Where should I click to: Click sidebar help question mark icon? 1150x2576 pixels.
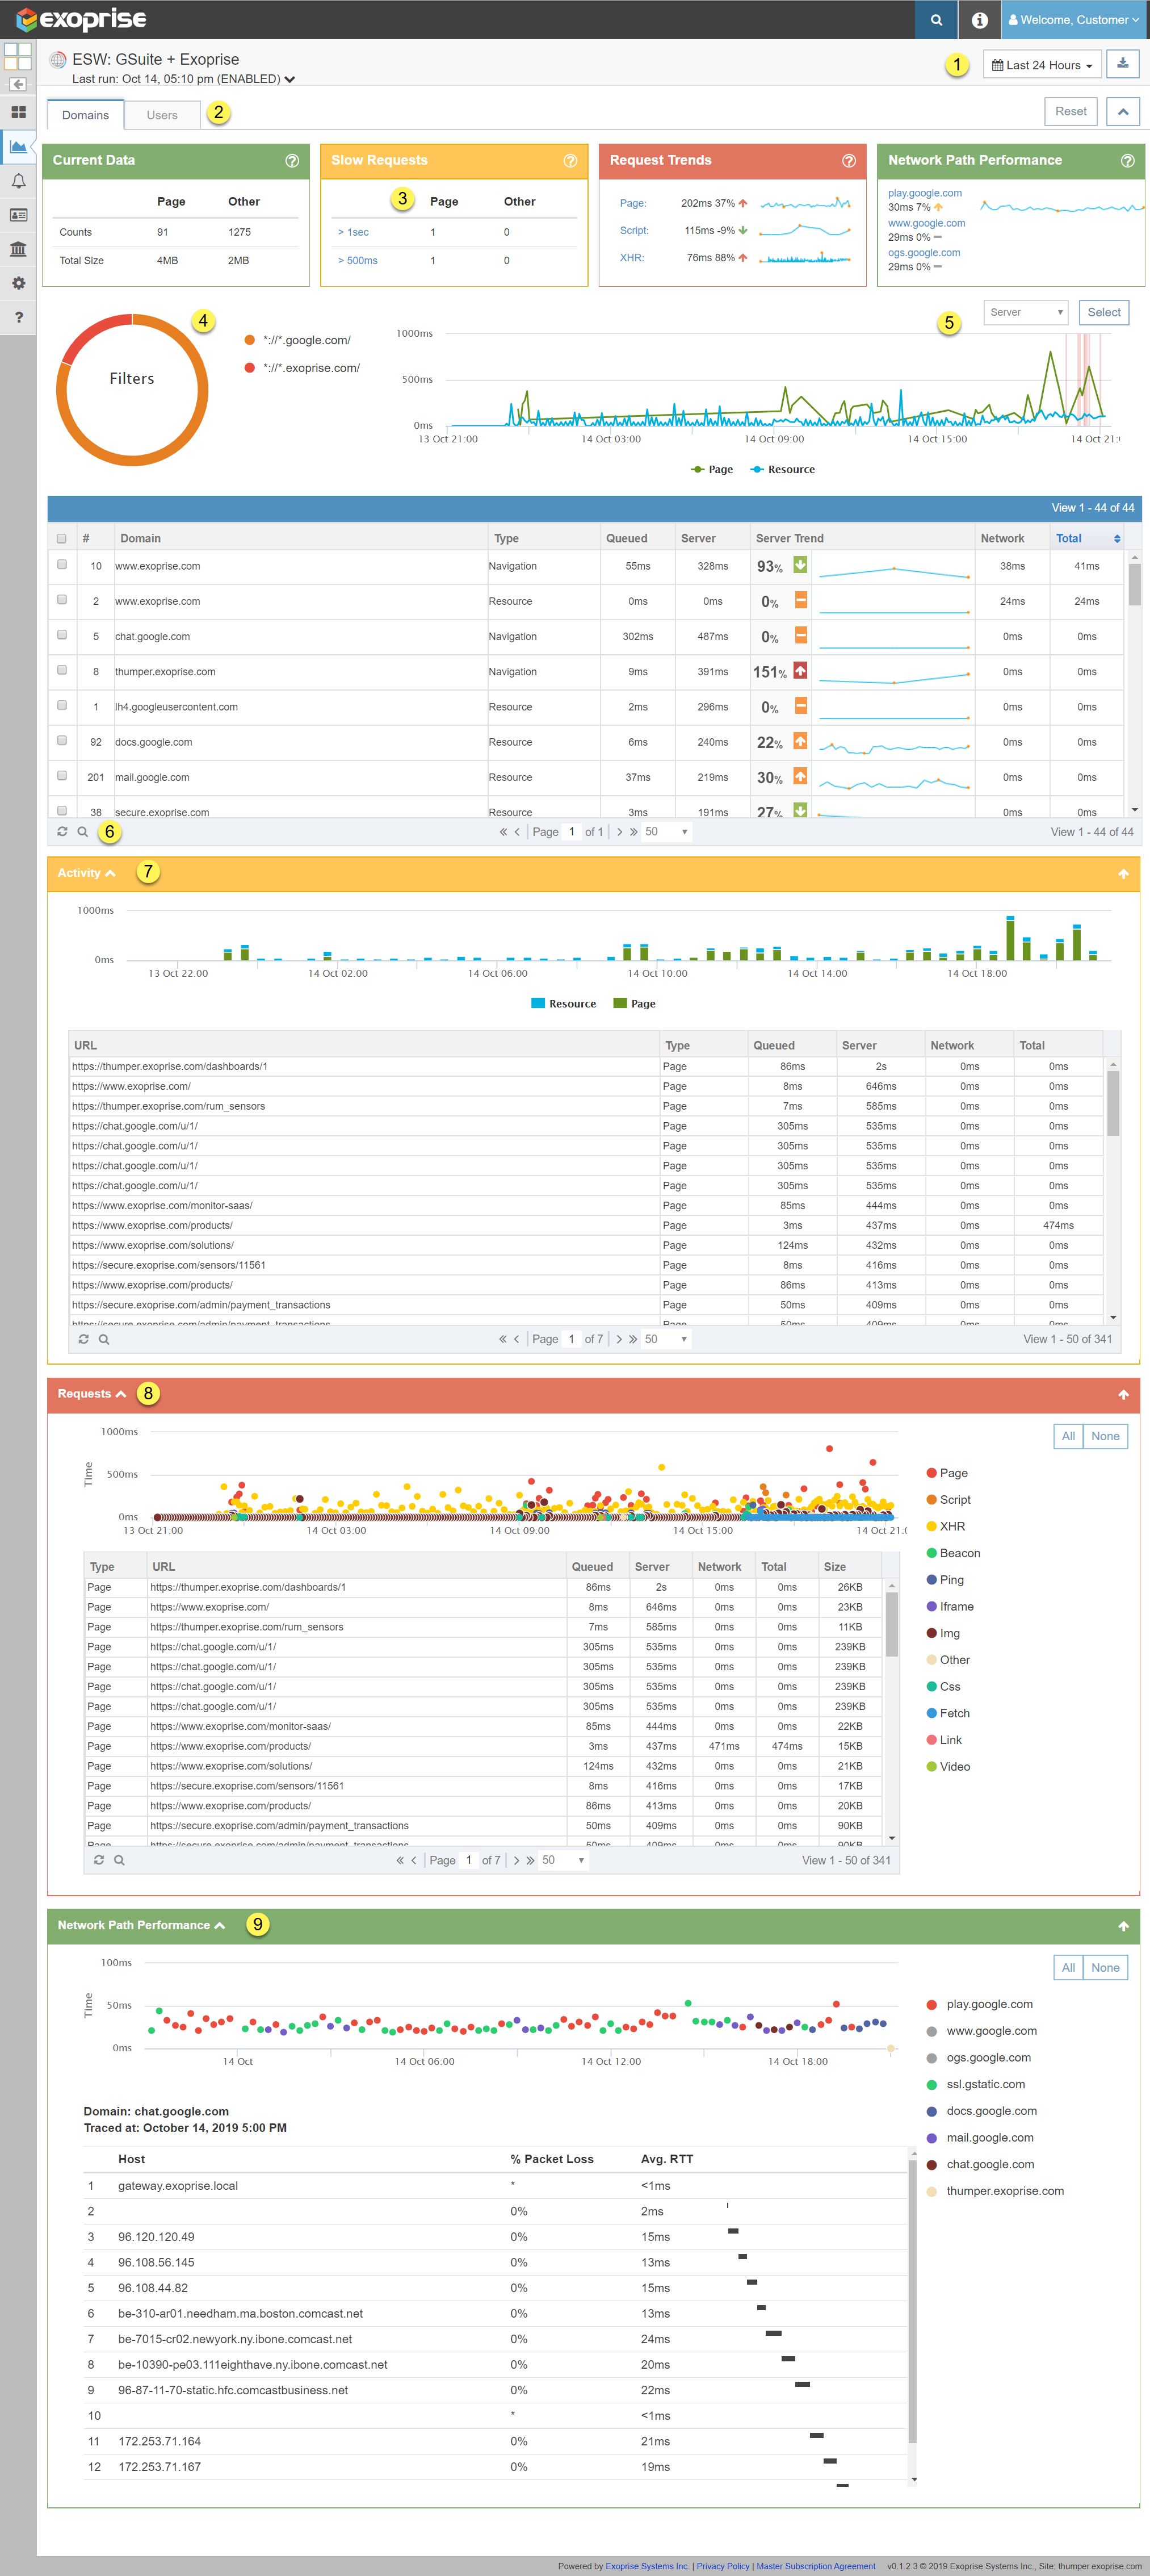point(18,317)
